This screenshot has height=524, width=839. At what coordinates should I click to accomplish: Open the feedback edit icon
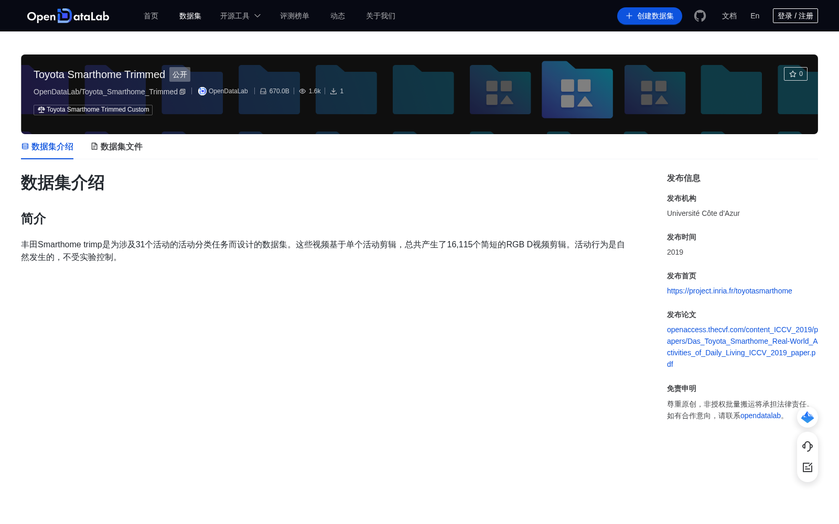[x=808, y=467]
